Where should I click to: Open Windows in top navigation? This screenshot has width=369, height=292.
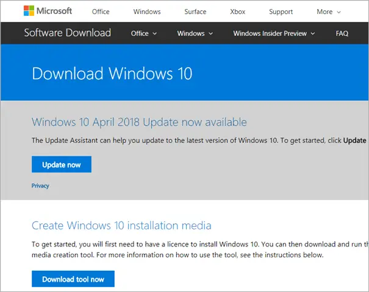[147, 12]
